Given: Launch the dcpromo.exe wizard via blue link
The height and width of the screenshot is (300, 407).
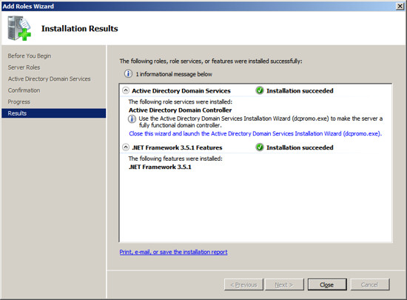Looking at the screenshot, I should pyautogui.click(x=255, y=133).
